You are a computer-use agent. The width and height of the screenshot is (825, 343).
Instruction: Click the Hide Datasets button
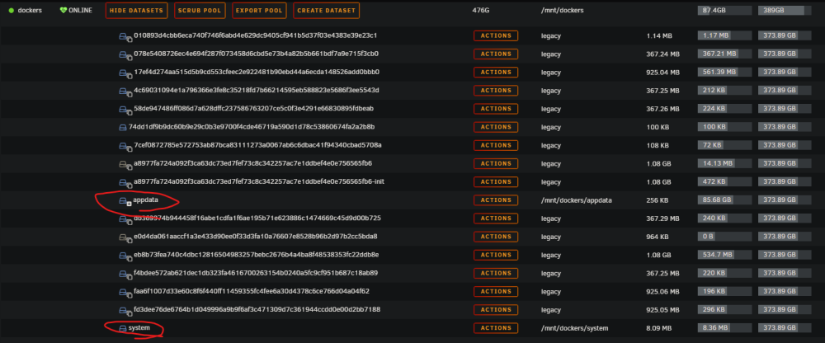click(x=137, y=11)
